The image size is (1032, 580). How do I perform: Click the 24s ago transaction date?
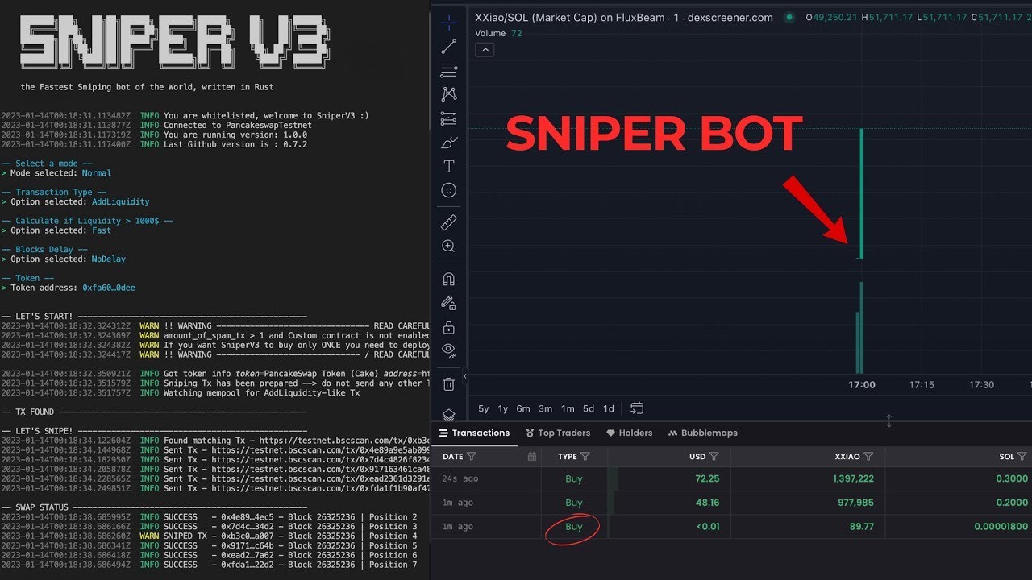460,478
